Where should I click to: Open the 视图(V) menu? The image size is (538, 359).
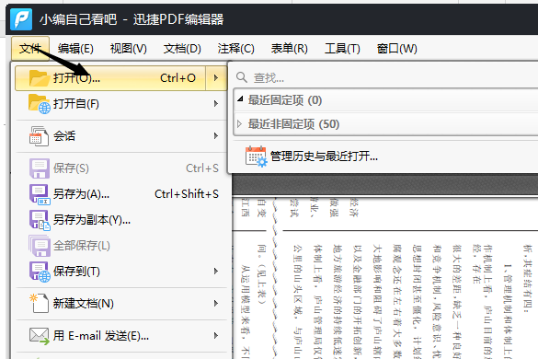pos(129,49)
